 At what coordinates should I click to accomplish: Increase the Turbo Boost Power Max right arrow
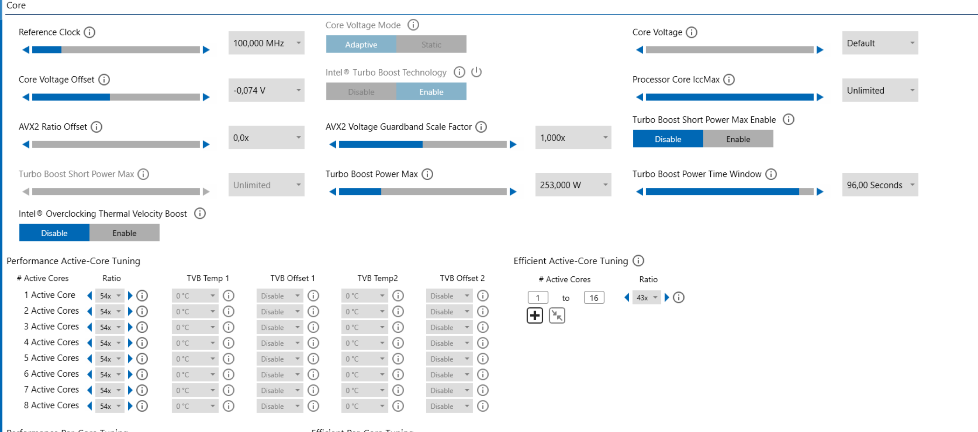click(x=513, y=192)
